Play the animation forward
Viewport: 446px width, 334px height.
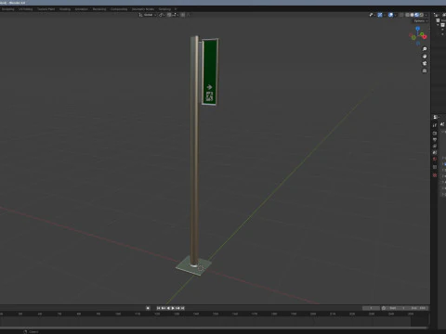(174, 308)
